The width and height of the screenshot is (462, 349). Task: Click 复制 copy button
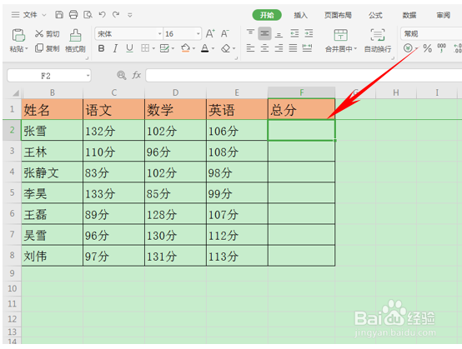tap(48, 48)
